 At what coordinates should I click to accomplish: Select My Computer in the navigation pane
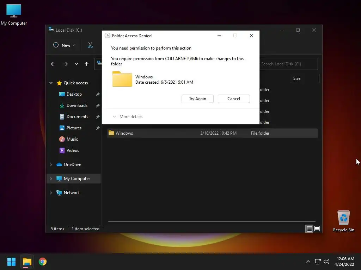click(73, 178)
